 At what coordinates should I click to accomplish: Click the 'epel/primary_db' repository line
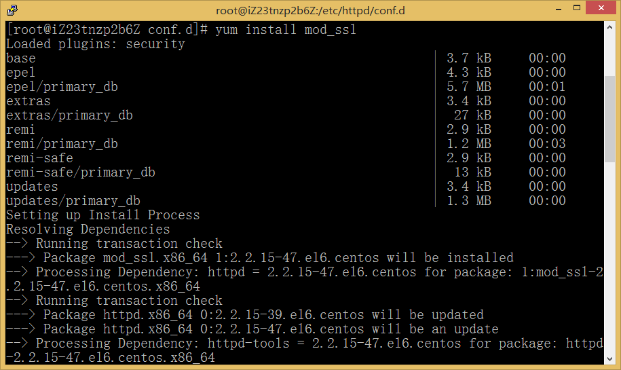click(x=62, y=87)
